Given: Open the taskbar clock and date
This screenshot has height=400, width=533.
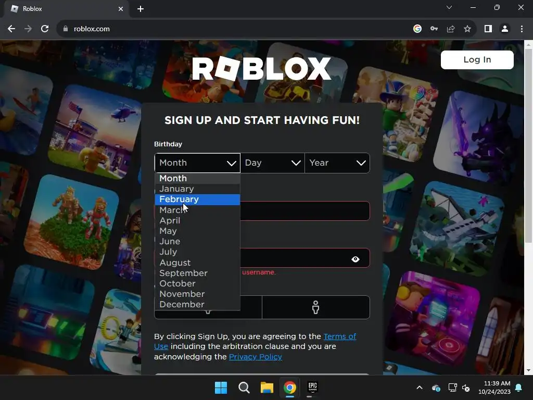Looking at the screenshot, I should click(494, 387).
